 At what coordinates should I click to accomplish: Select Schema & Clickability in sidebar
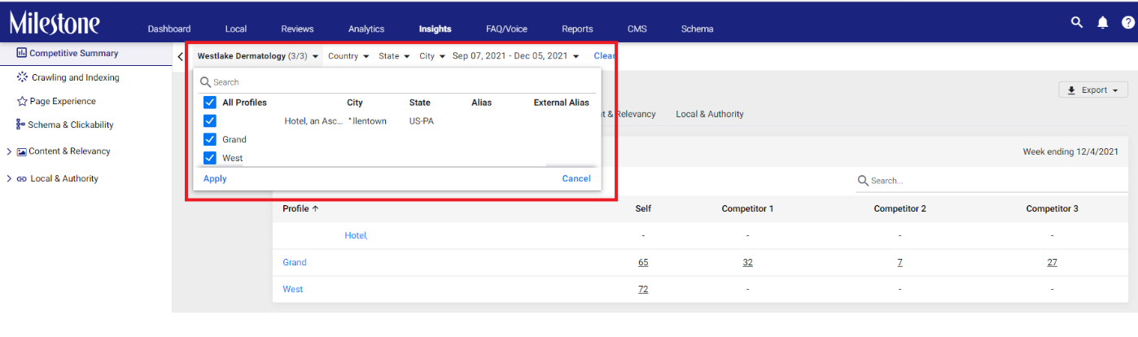pyautogui.click(x=71, y=125)
